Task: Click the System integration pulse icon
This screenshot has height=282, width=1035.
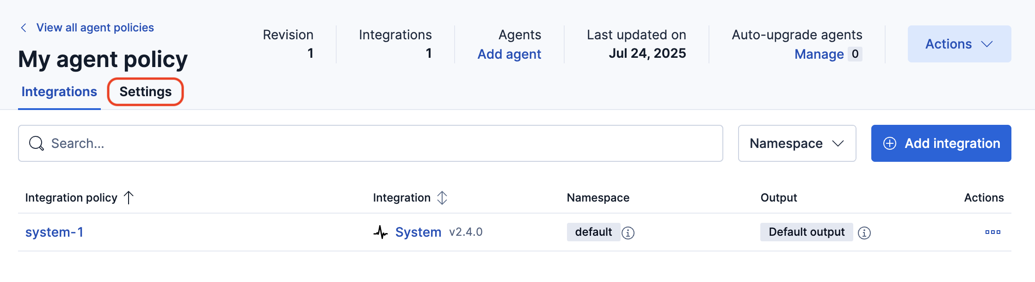Action: (381, 232)
